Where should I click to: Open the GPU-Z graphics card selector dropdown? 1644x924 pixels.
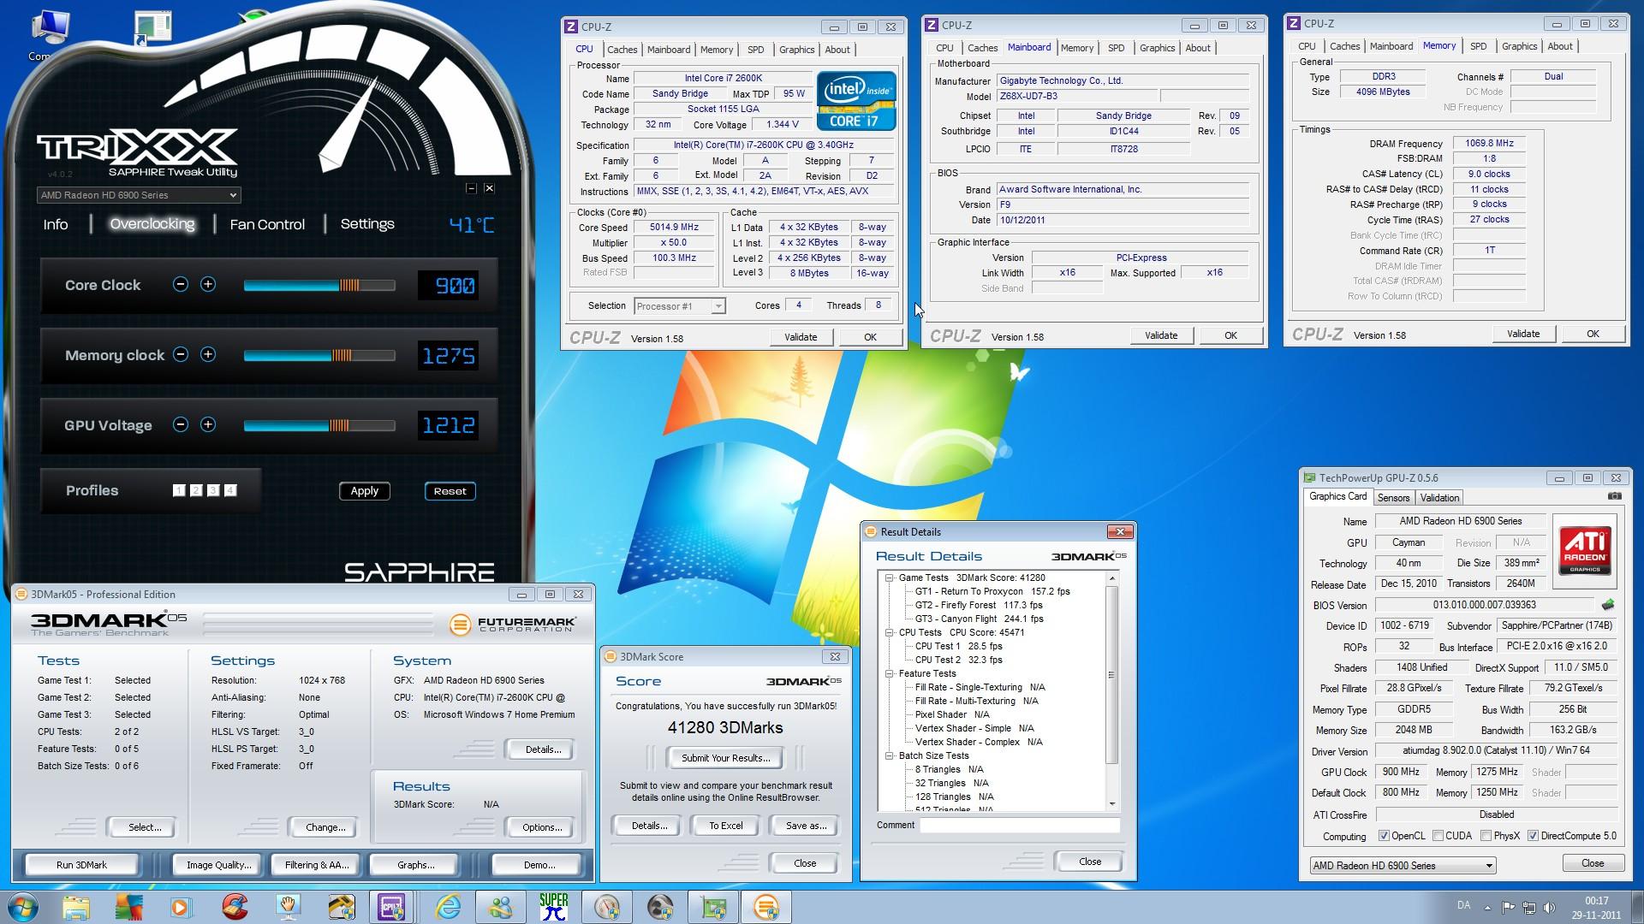[1403, 865]
